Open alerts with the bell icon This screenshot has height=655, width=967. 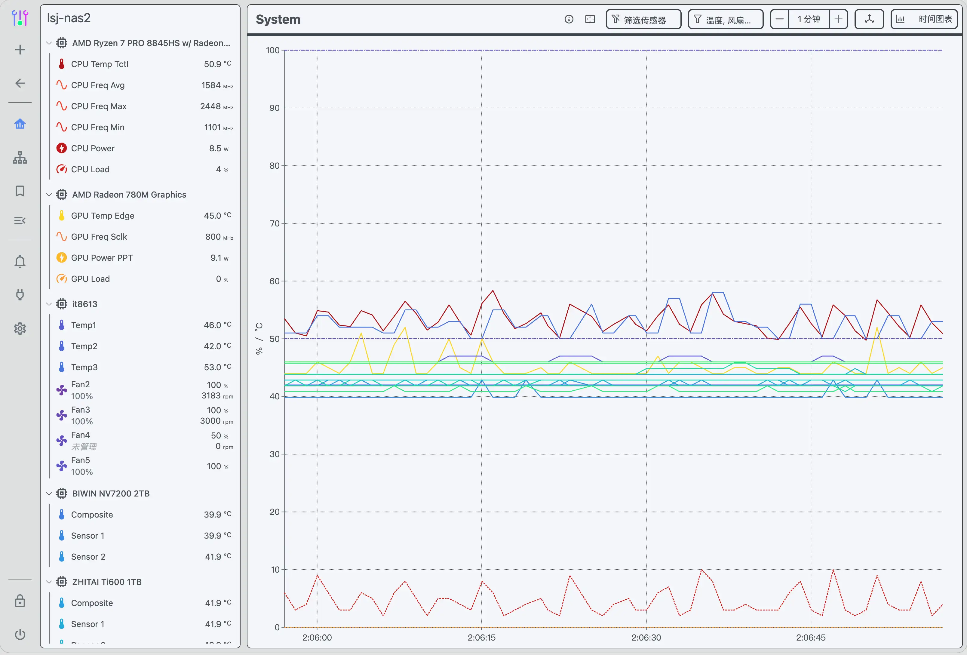20,262
